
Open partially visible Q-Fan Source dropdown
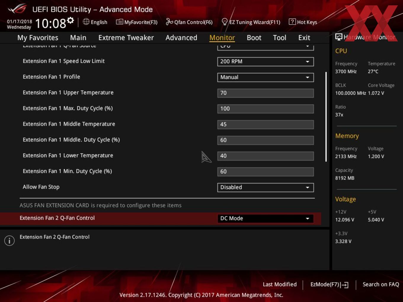(x=266, y=47)
